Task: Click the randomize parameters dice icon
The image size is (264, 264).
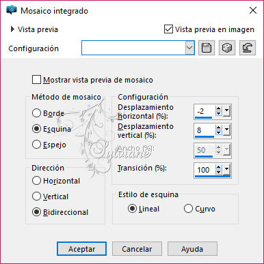Action: 227,48
